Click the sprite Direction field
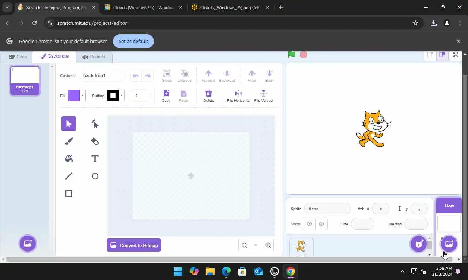 click(x=416, y=224)
